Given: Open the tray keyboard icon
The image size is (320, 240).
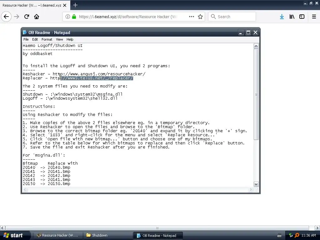Looking at the screenshot, I should click(x=279, y=236).
